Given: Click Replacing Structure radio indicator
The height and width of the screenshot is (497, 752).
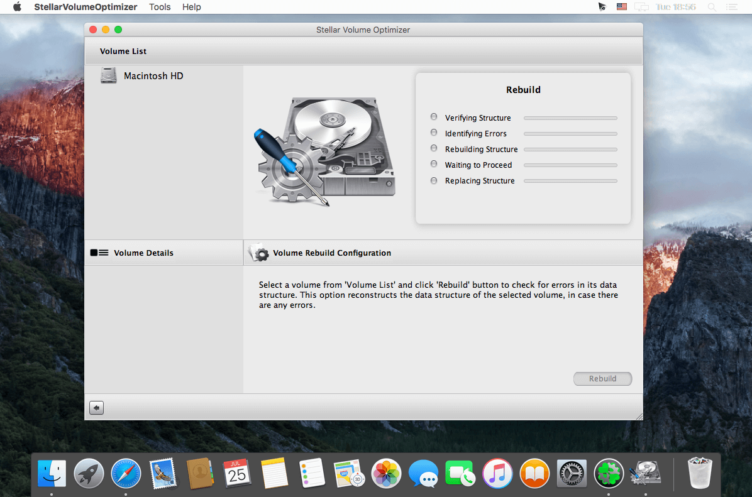Looking at the screenshot, I should click(x=434, y=181).
